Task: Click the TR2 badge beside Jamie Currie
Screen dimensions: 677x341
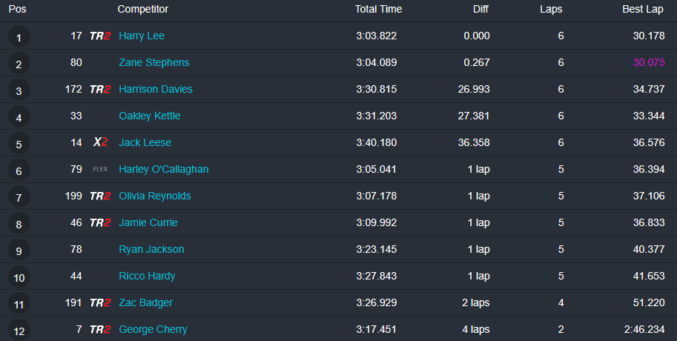Action: click(x=100, y=223)
